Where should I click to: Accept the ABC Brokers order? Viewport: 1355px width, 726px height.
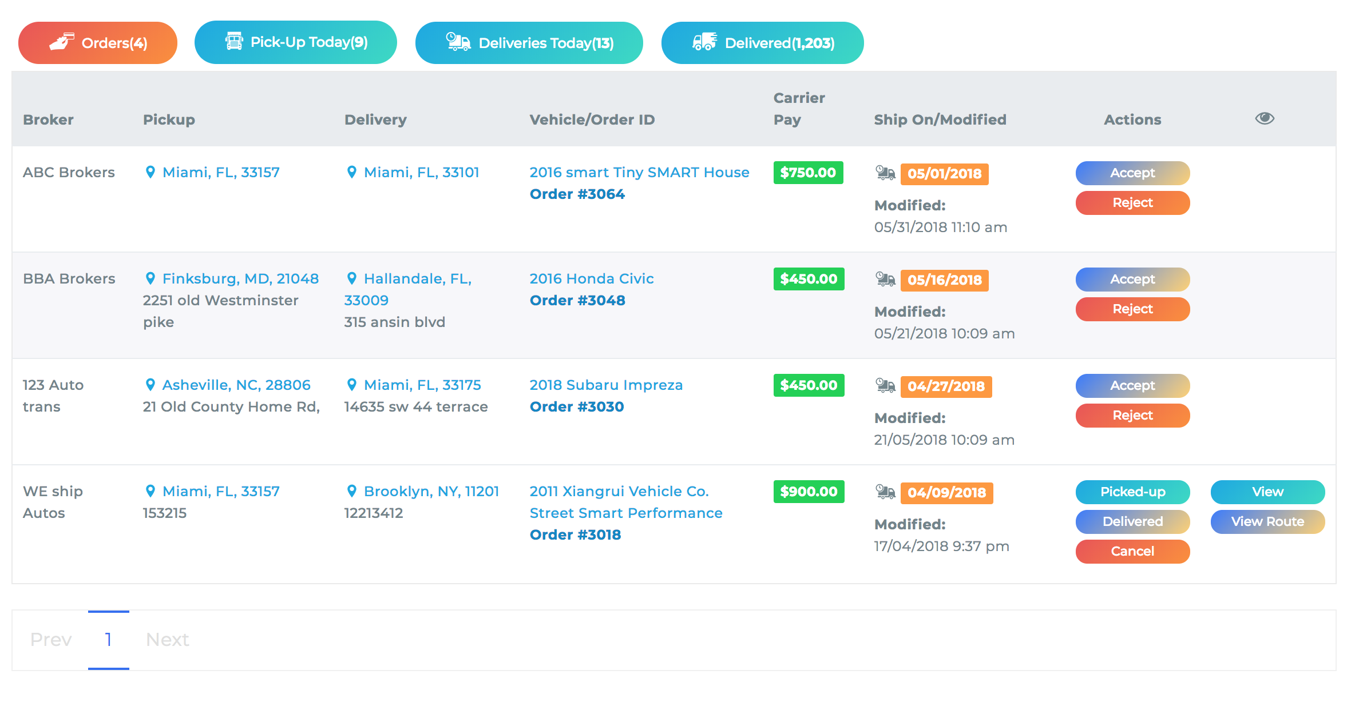click(1132, 173)
